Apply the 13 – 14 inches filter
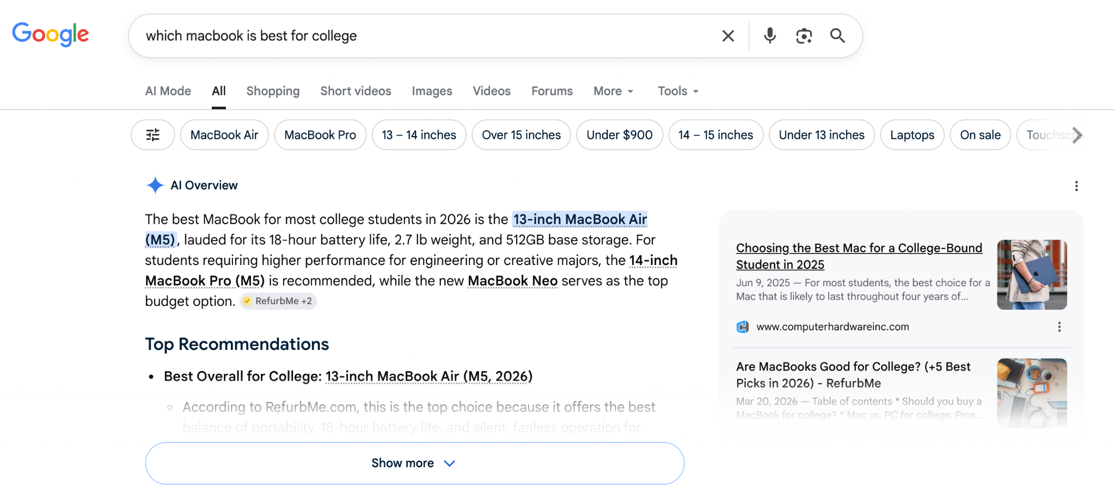 click(x=419, y=135)
